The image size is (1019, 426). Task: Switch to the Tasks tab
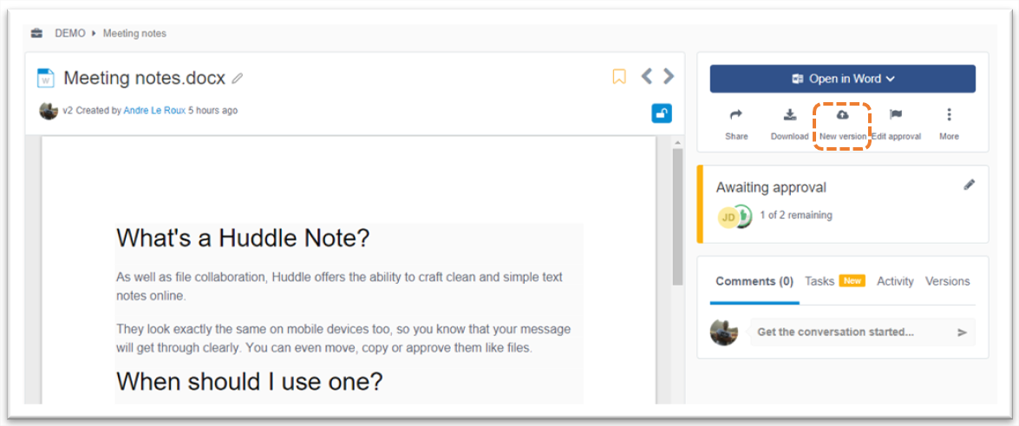[x=820, y=281]
